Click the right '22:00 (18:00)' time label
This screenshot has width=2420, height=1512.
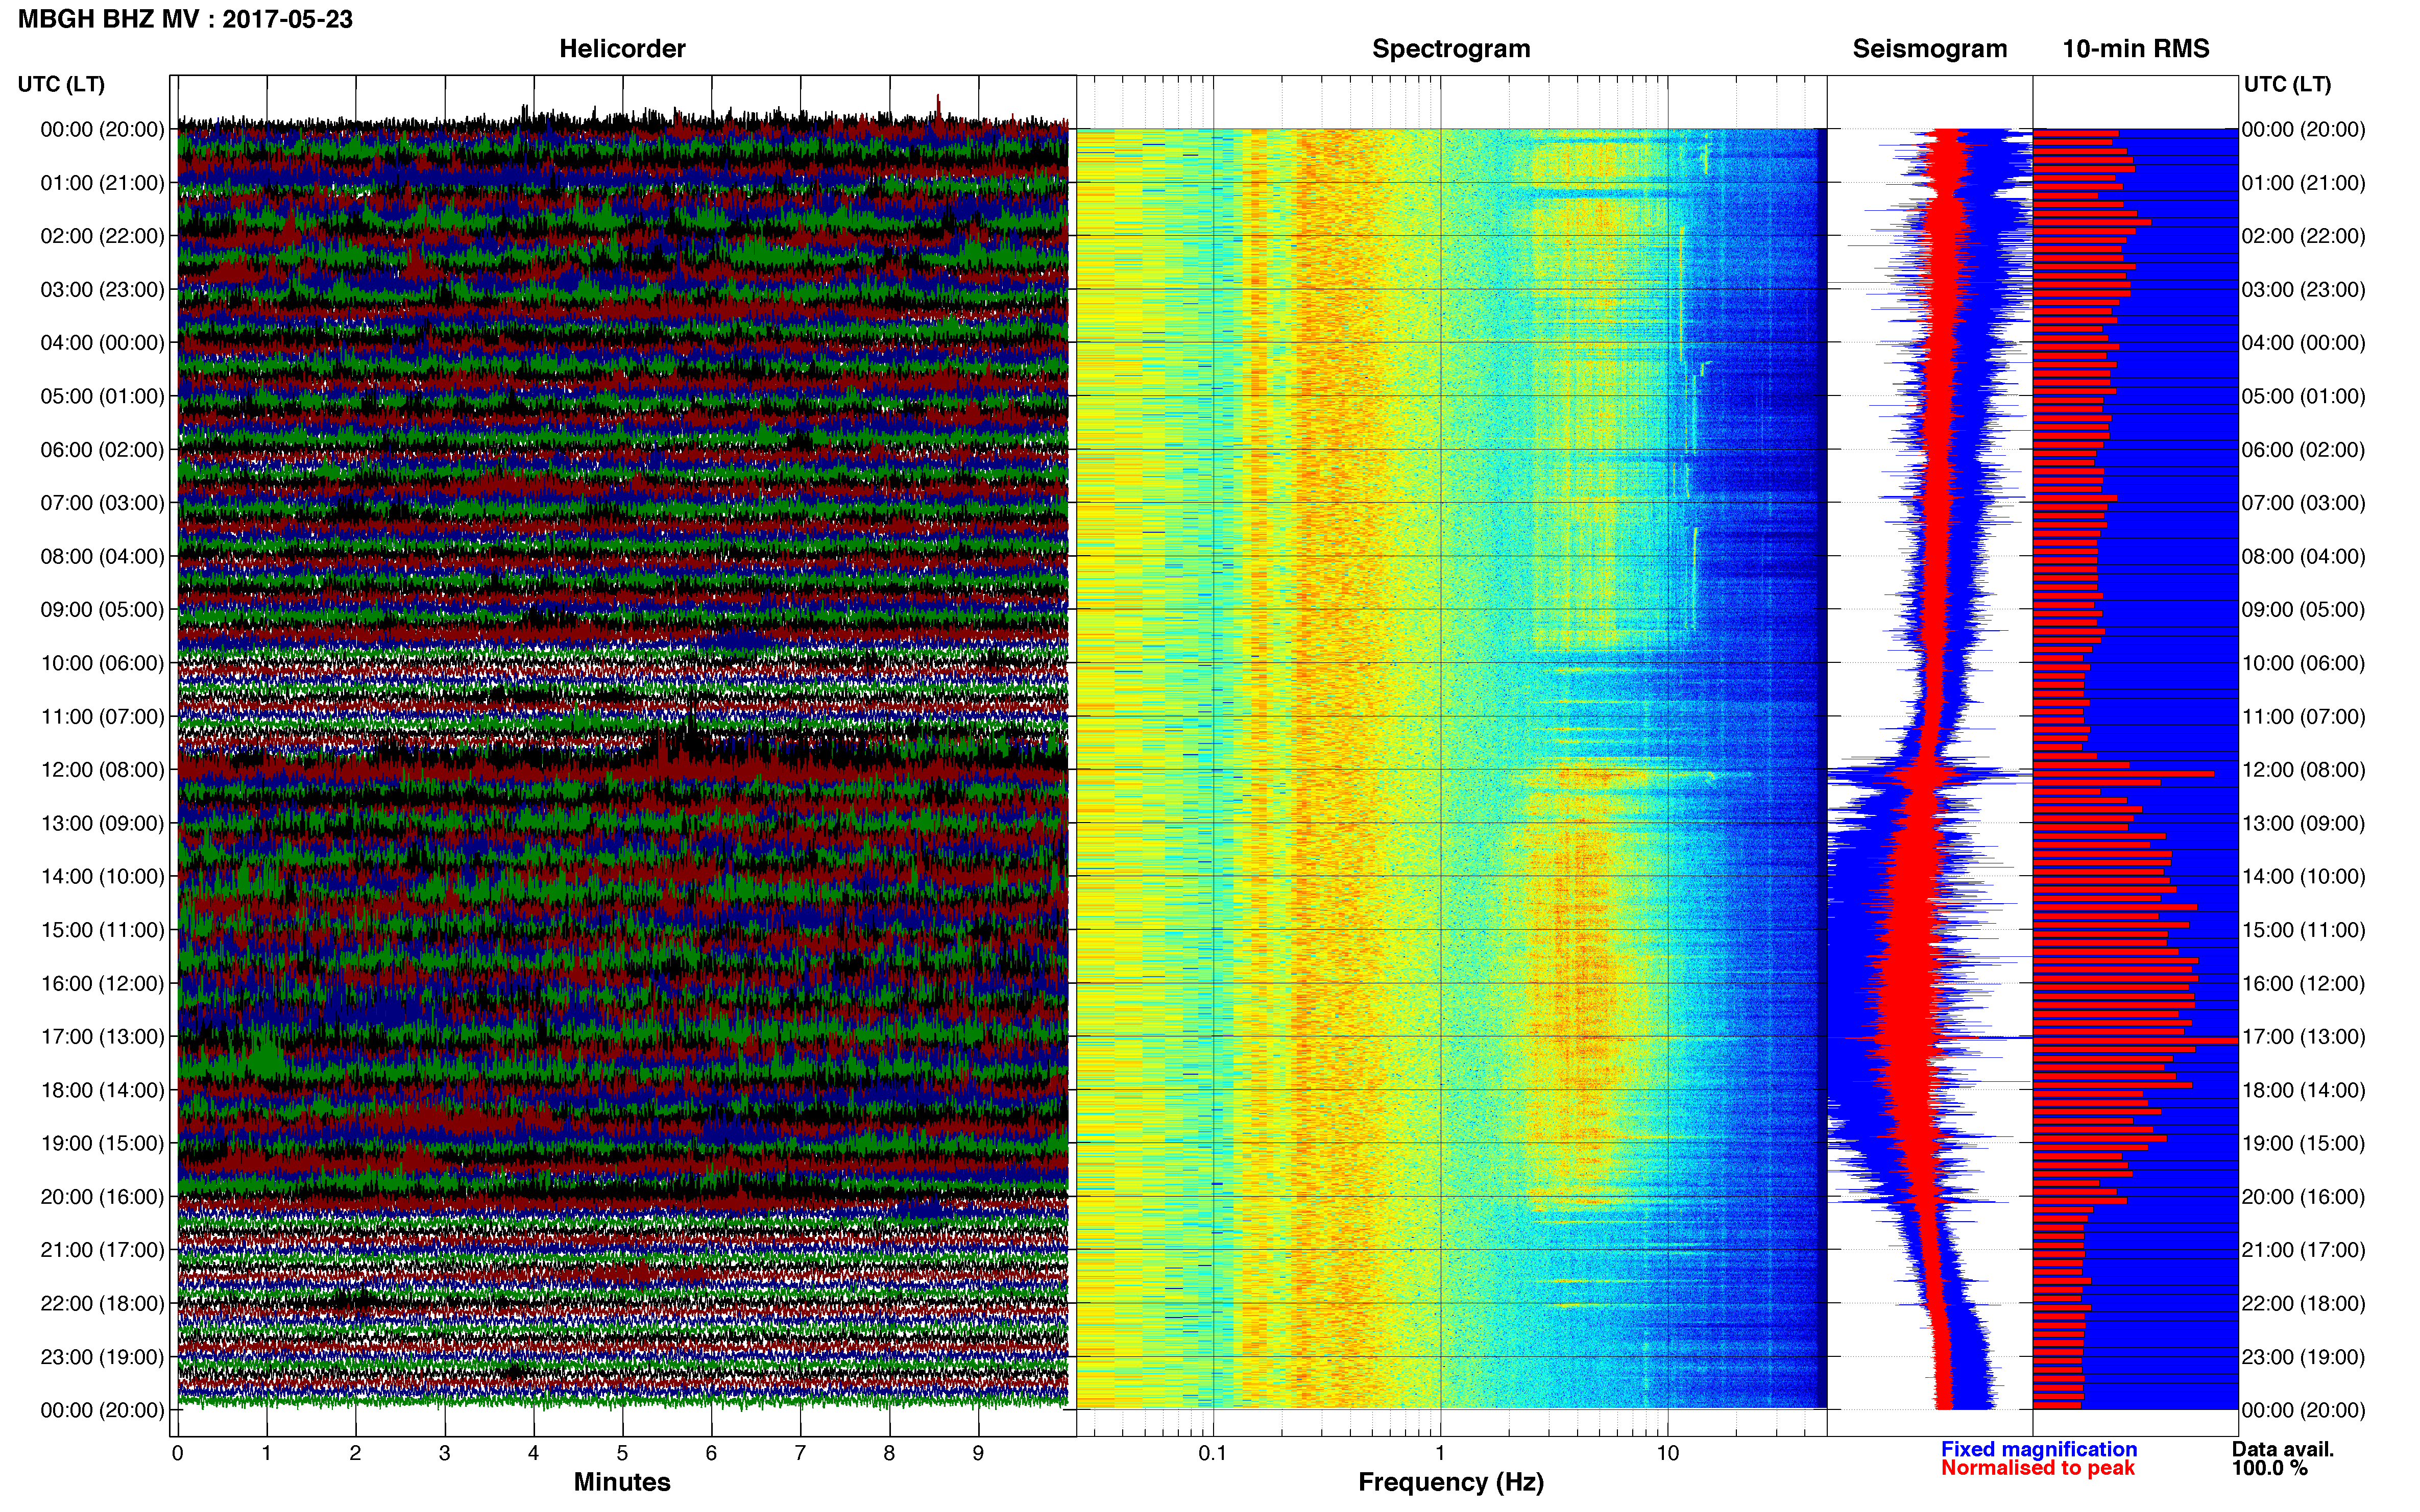pos(2304,1304)
